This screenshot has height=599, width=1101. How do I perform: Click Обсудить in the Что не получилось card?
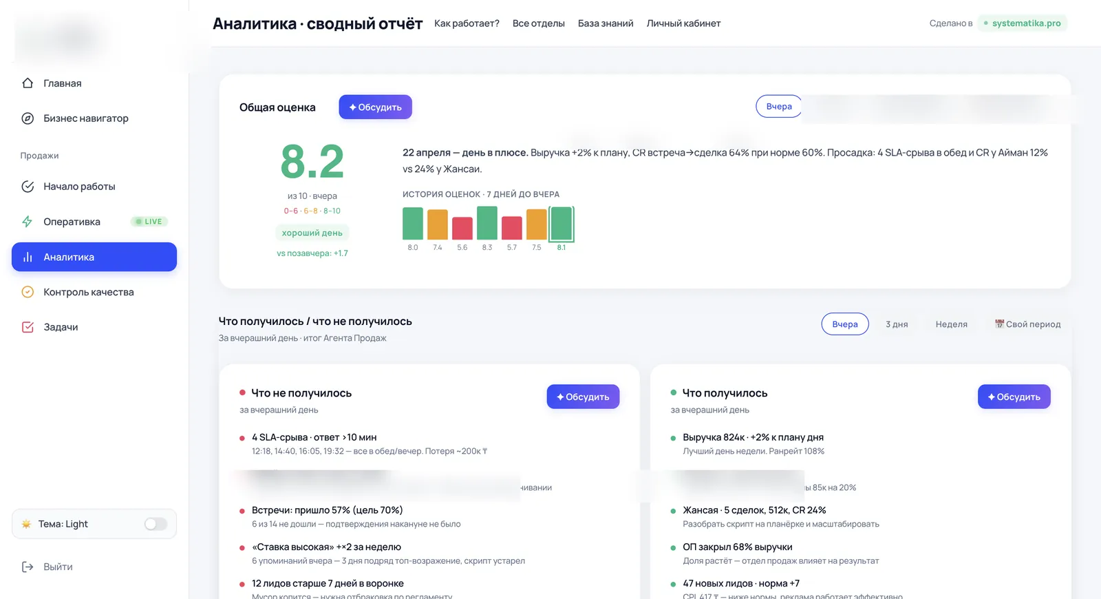583,397
